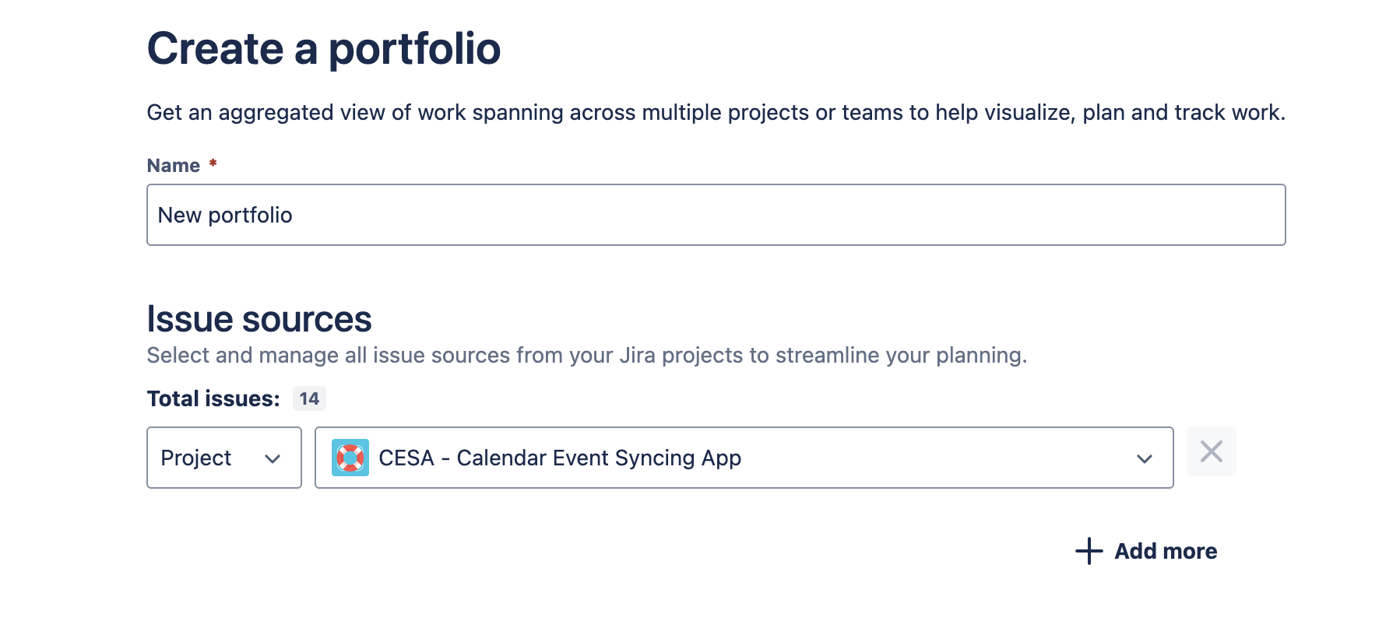Click the Name field label
1400x621 pixels.
click(x=174, y=166)
